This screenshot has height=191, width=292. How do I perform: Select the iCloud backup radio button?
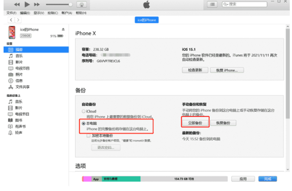click(83, 111)
